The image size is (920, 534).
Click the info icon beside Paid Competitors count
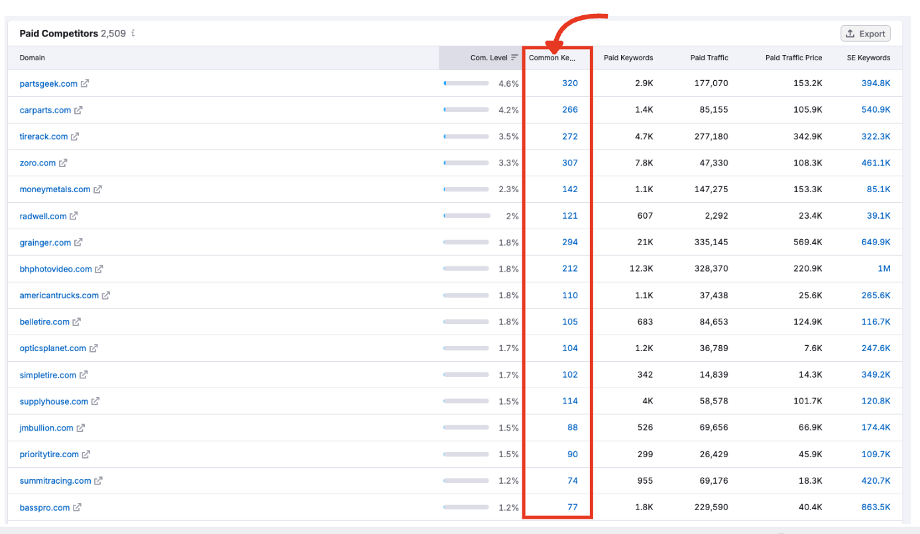(x=132, y=33)
